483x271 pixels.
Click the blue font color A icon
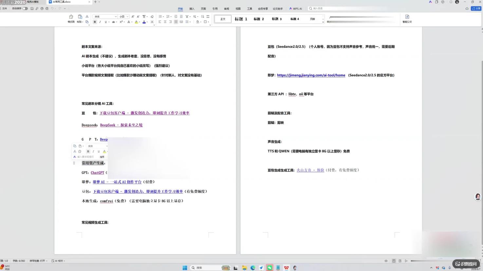(144, 22)
